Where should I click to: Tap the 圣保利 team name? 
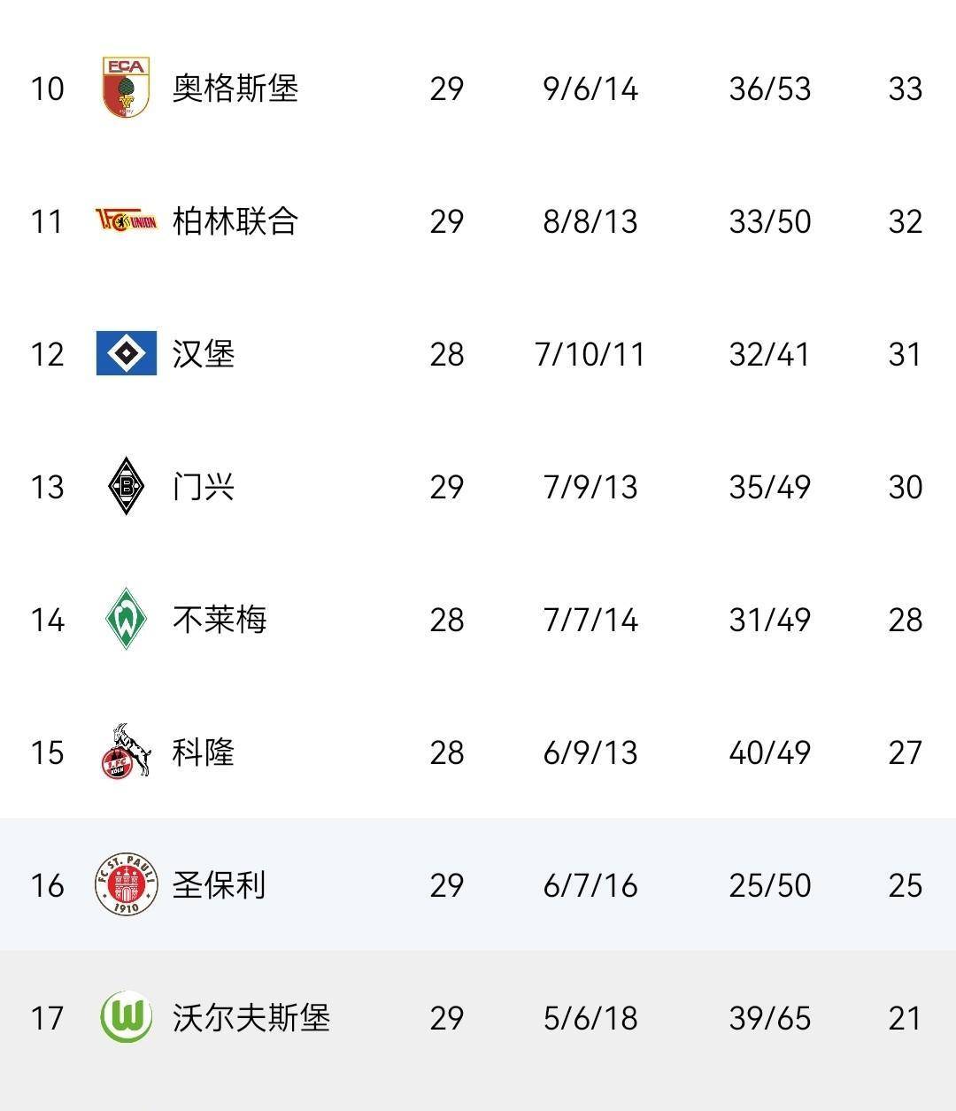[x=220, y=885]
